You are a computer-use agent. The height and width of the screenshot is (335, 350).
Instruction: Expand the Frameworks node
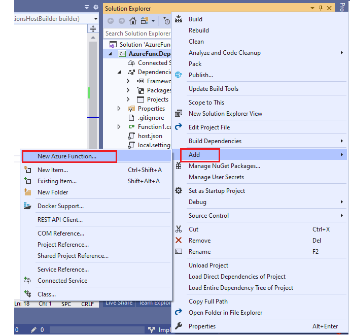tap(128, 81)
